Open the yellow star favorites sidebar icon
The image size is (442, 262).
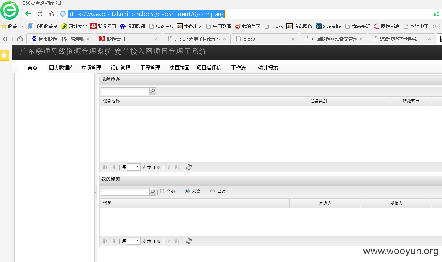(x=4, y=55)
